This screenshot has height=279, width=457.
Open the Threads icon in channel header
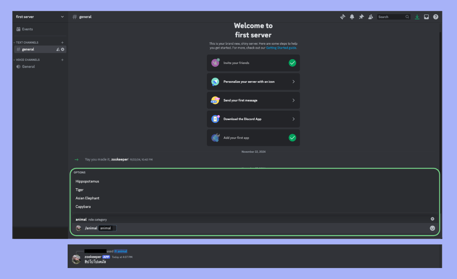pos(343,17)
